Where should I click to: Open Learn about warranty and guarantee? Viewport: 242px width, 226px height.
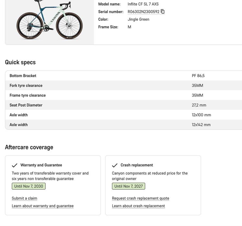coord(43,206)
